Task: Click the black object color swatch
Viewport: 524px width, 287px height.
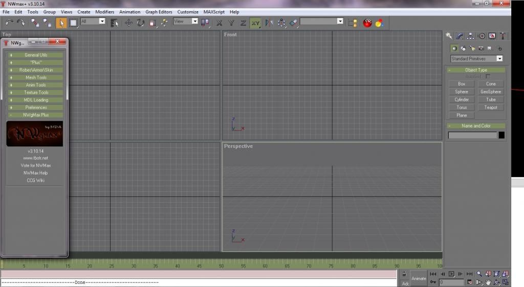Action: click(x=501, y=135)
